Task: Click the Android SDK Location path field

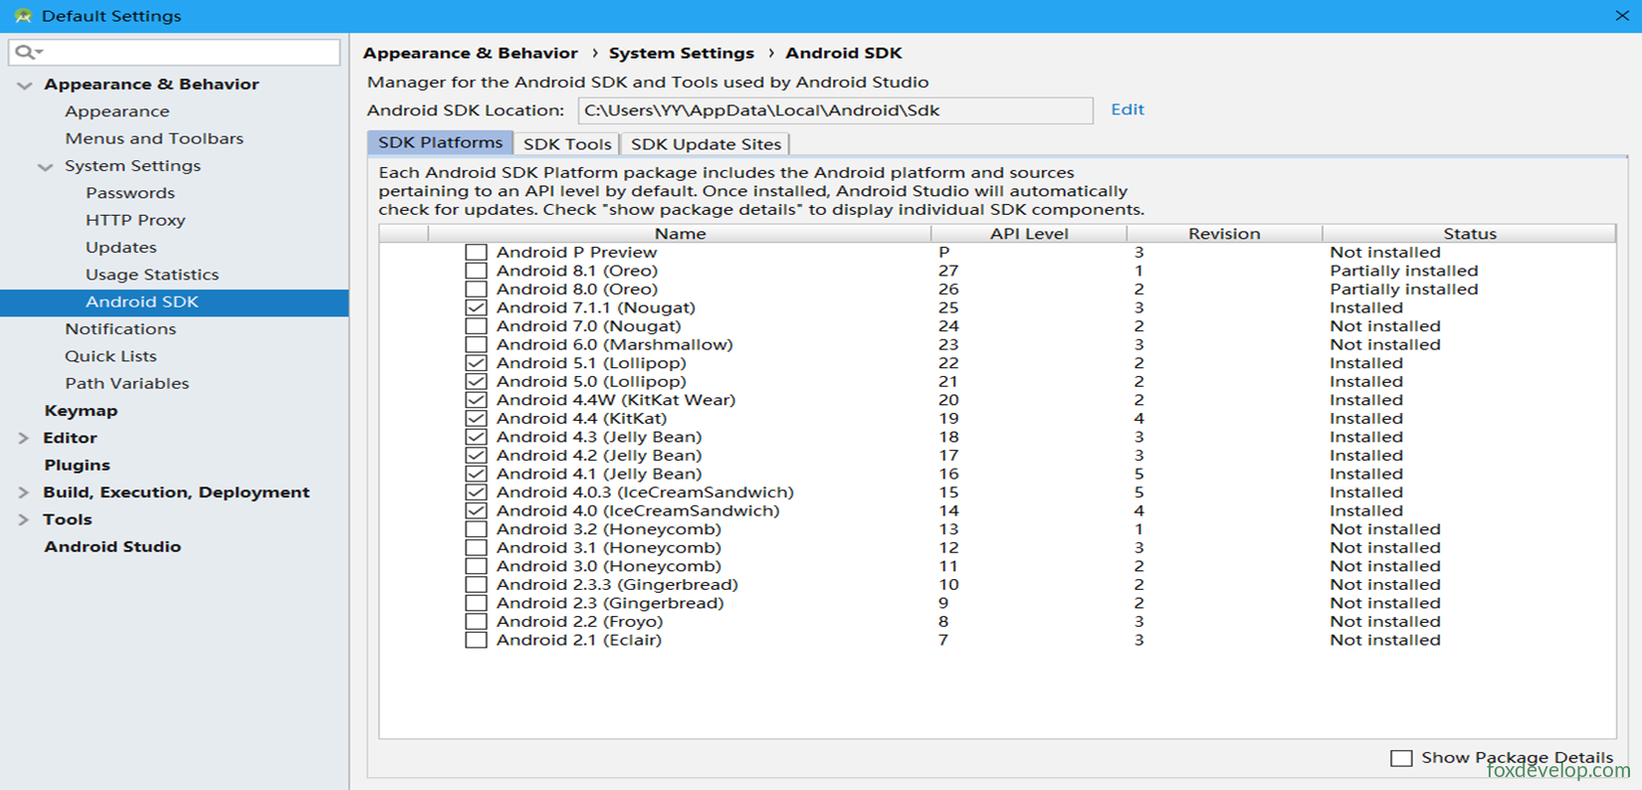Action: click(x=835, y=110)
